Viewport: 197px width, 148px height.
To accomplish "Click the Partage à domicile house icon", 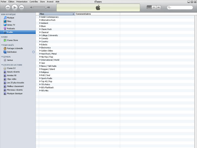I will click(5, 48).
